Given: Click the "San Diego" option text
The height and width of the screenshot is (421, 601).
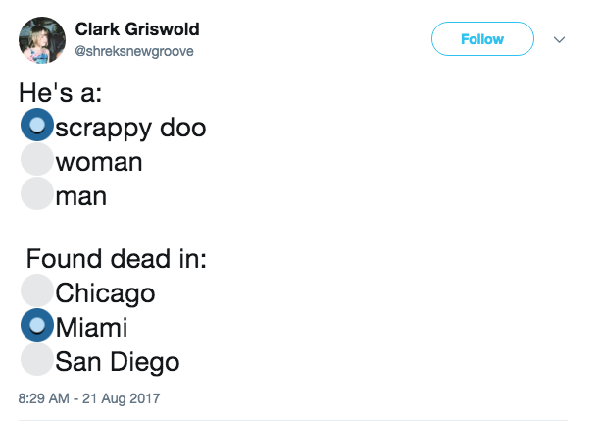Looking at the screenshot, I should (x=118, y=363).
